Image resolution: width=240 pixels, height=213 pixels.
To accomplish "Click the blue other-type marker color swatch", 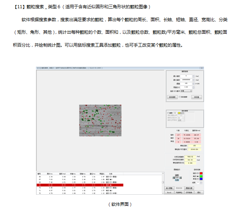I will [201, 179].
